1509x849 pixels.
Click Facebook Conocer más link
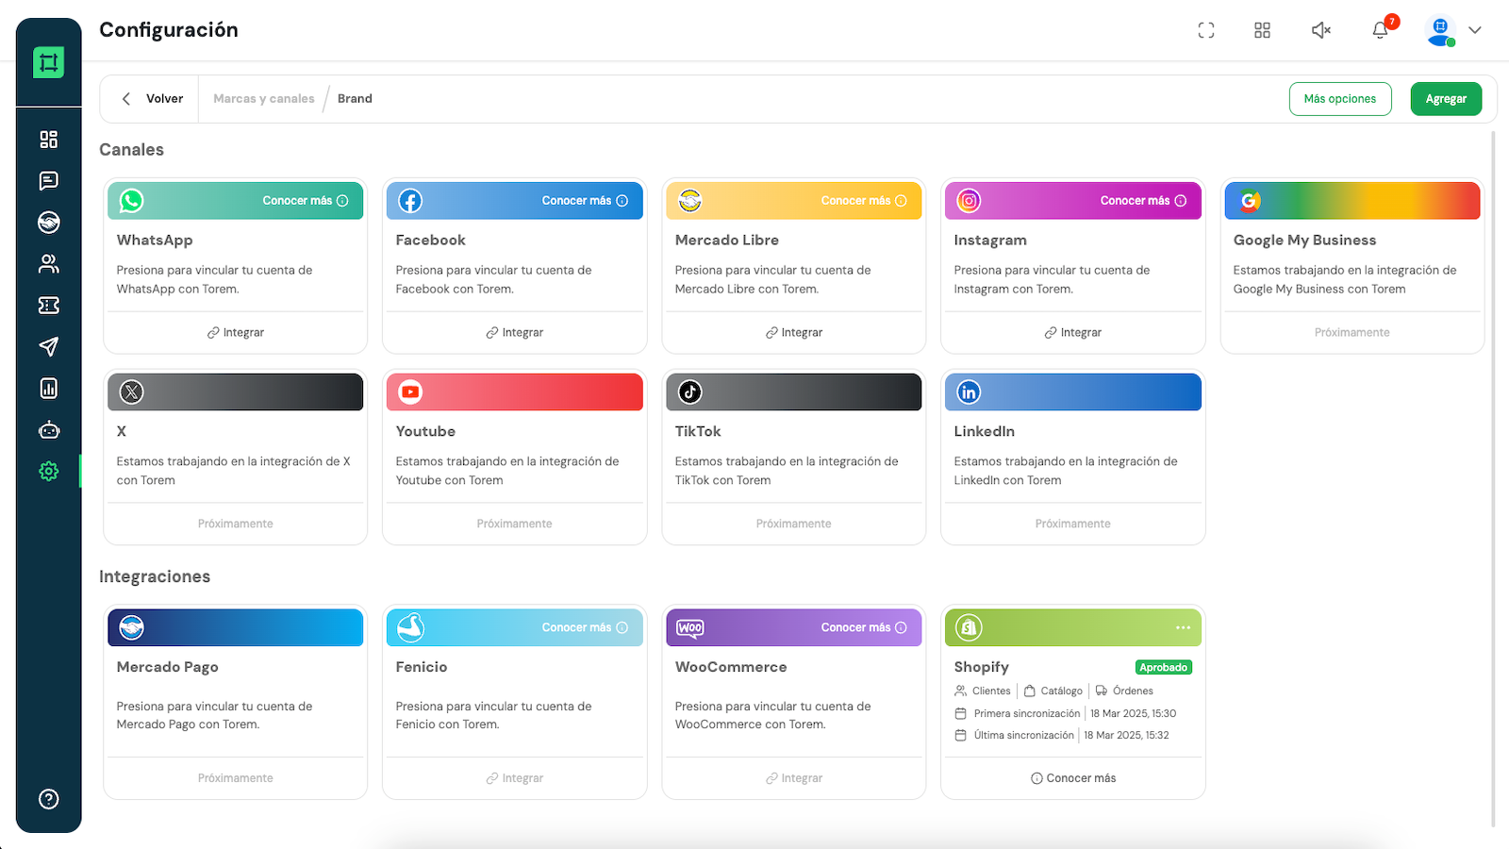click(x=585, y=201)
